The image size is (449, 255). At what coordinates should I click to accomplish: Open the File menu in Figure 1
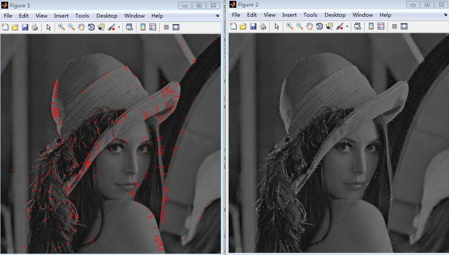(8, 16)
